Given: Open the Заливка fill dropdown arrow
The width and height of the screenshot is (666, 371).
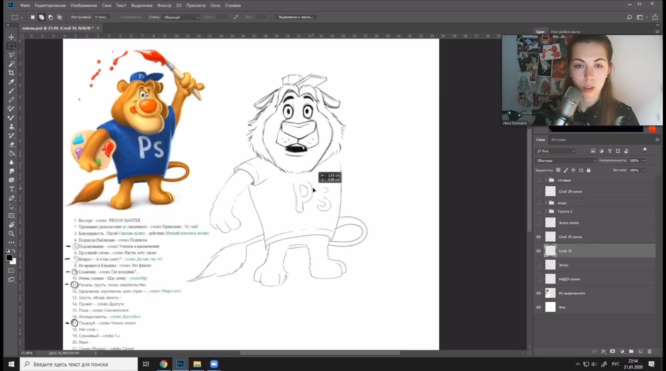Looking at the screenshot, I should (643, 170).
